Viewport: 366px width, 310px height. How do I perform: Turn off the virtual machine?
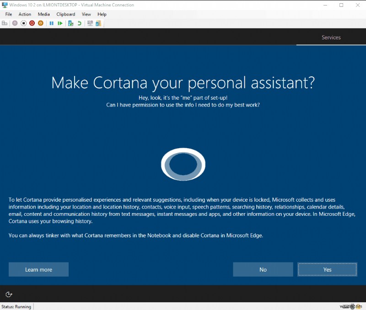coord(23,23)
